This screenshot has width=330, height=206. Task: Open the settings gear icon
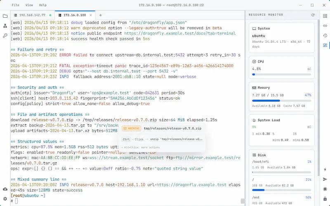pyautogui.click(x=5, y=199)
